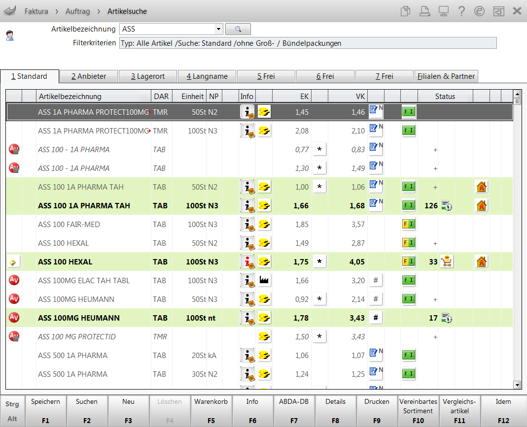
Task: Select the 5 Frei tab
Action: click(266, 76)
